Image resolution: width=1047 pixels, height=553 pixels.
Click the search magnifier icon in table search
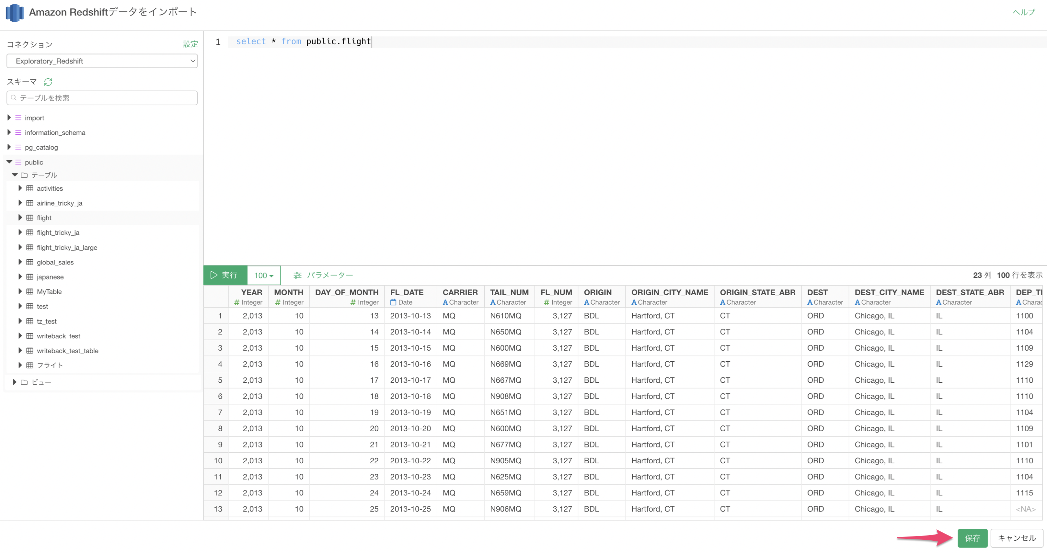pyautogui.click(x=14, y=98)
